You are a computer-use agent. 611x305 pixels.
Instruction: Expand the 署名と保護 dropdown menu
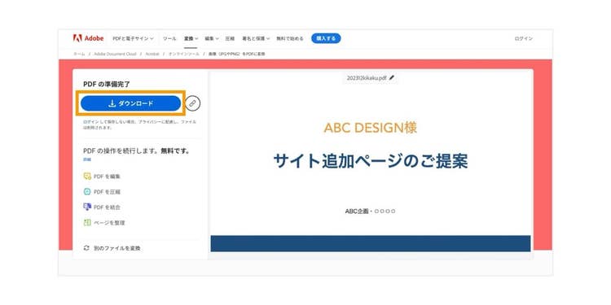256,38
